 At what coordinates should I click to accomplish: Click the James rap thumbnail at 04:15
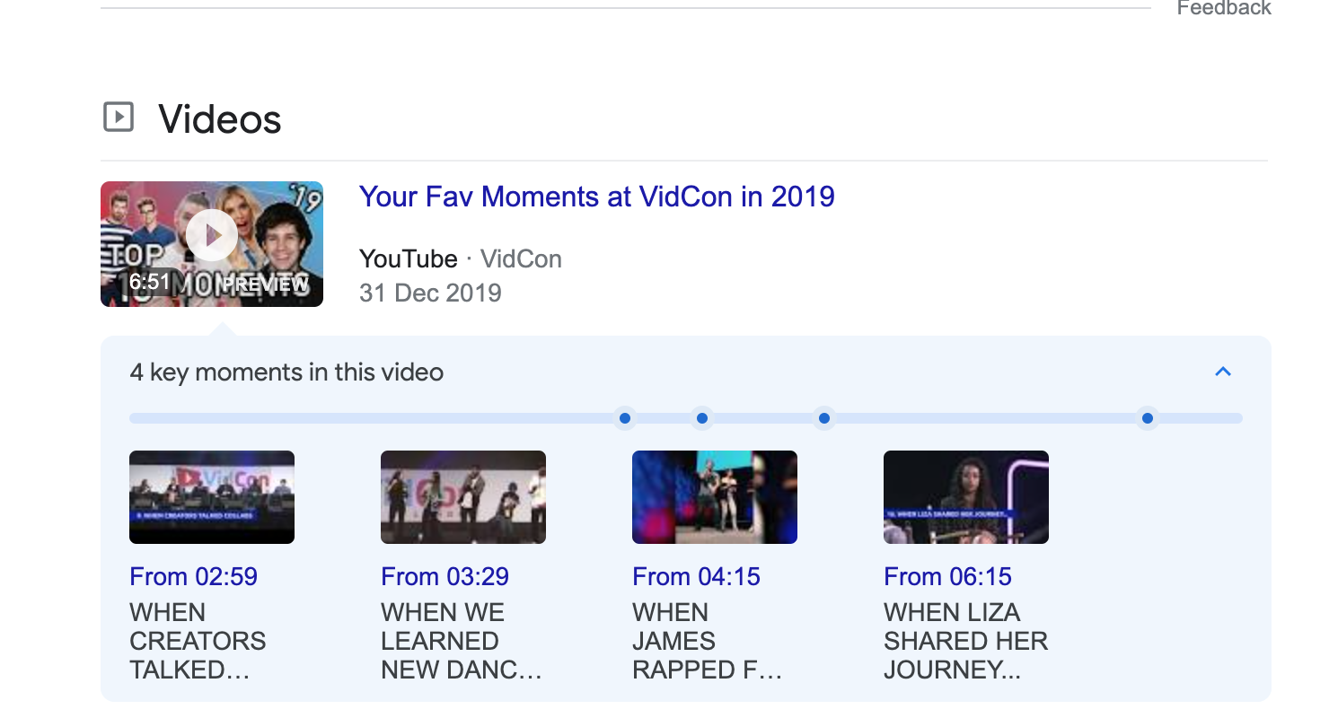pos(715,497)
